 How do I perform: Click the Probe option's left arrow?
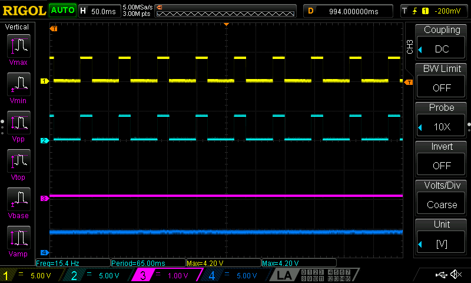click(420, 127)
